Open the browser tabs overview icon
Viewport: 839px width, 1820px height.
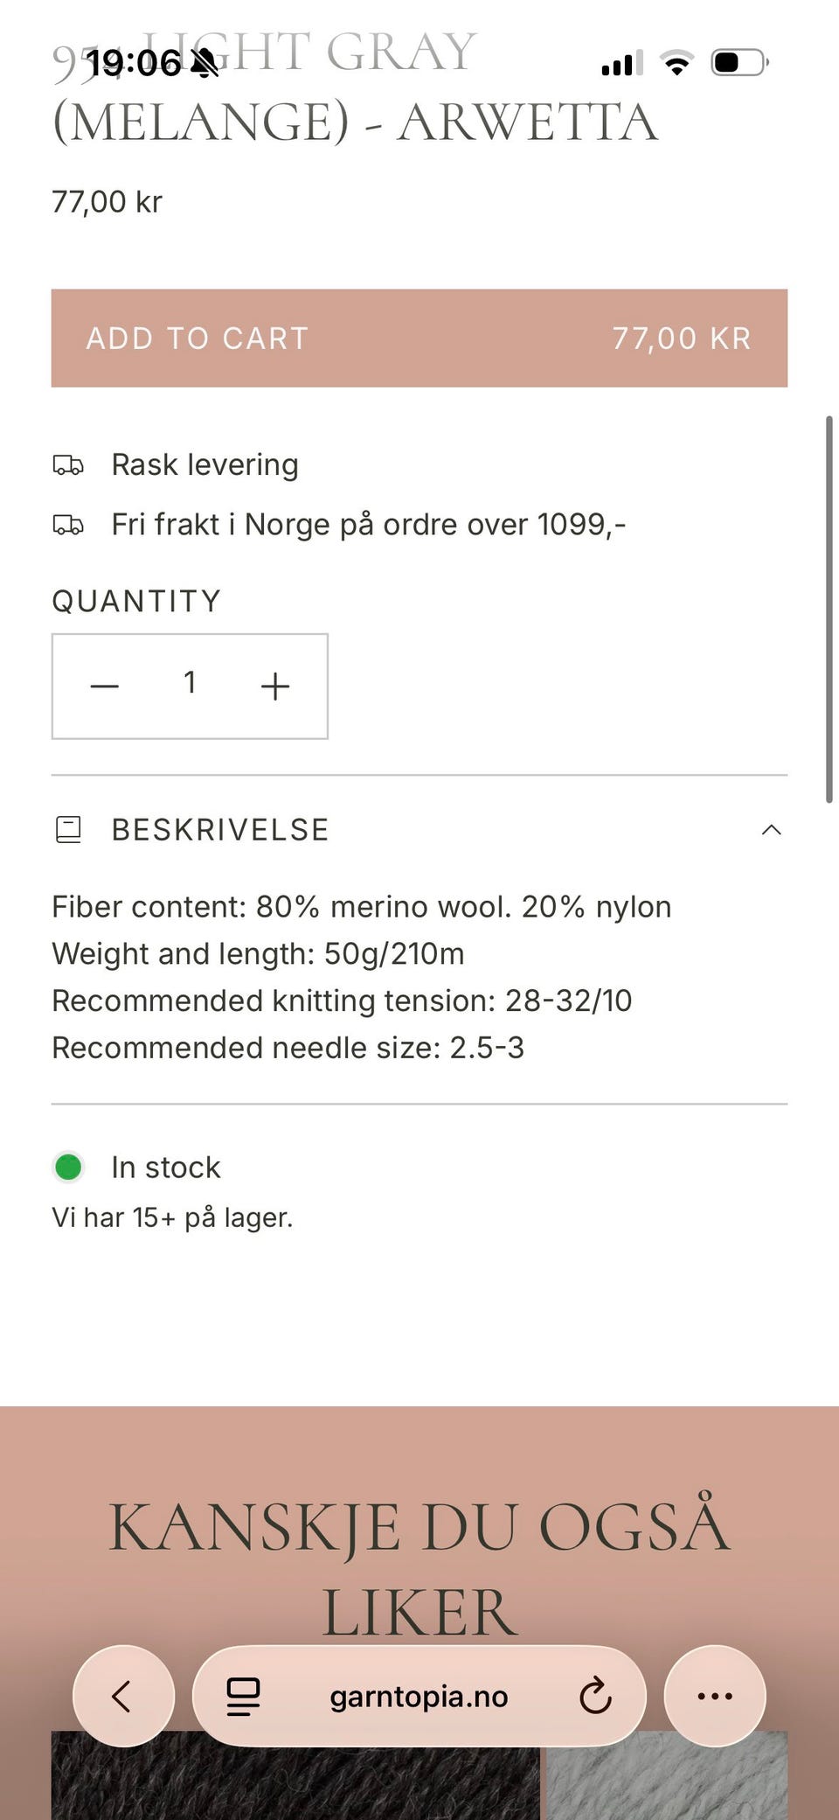click(x=243, y=1696)
